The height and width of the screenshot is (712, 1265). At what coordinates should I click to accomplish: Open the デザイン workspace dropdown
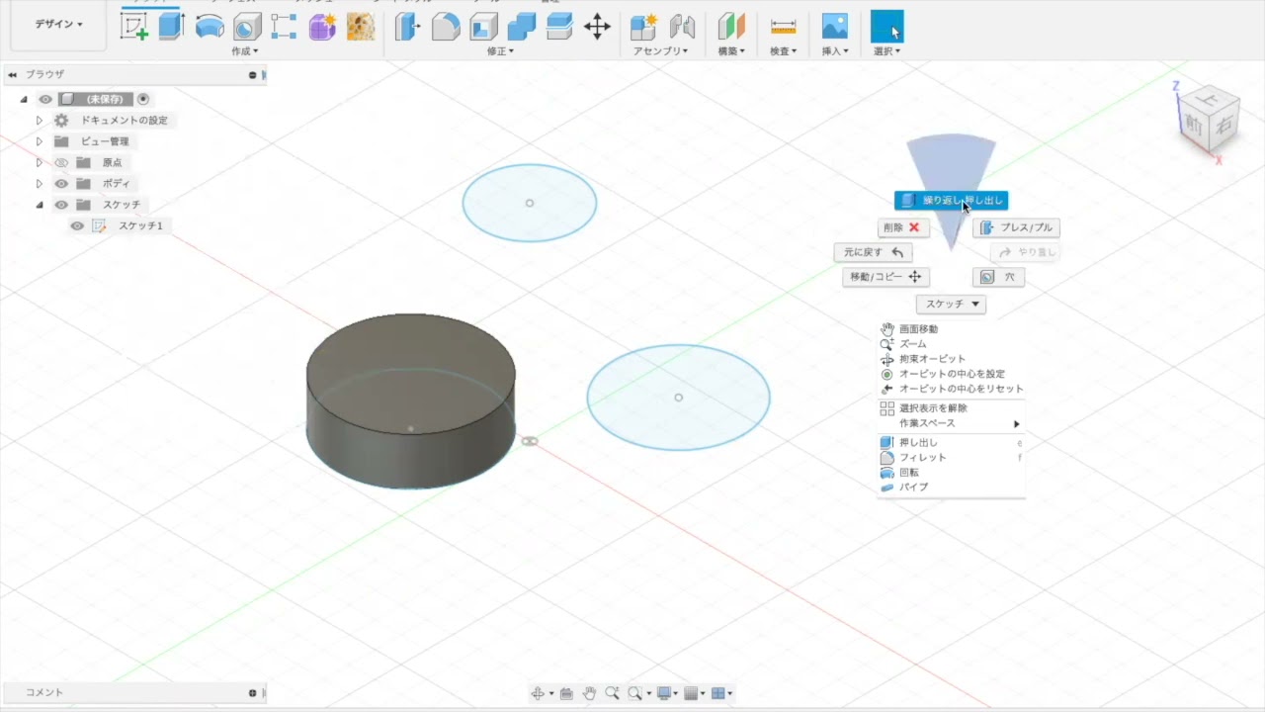coord(58,24)
